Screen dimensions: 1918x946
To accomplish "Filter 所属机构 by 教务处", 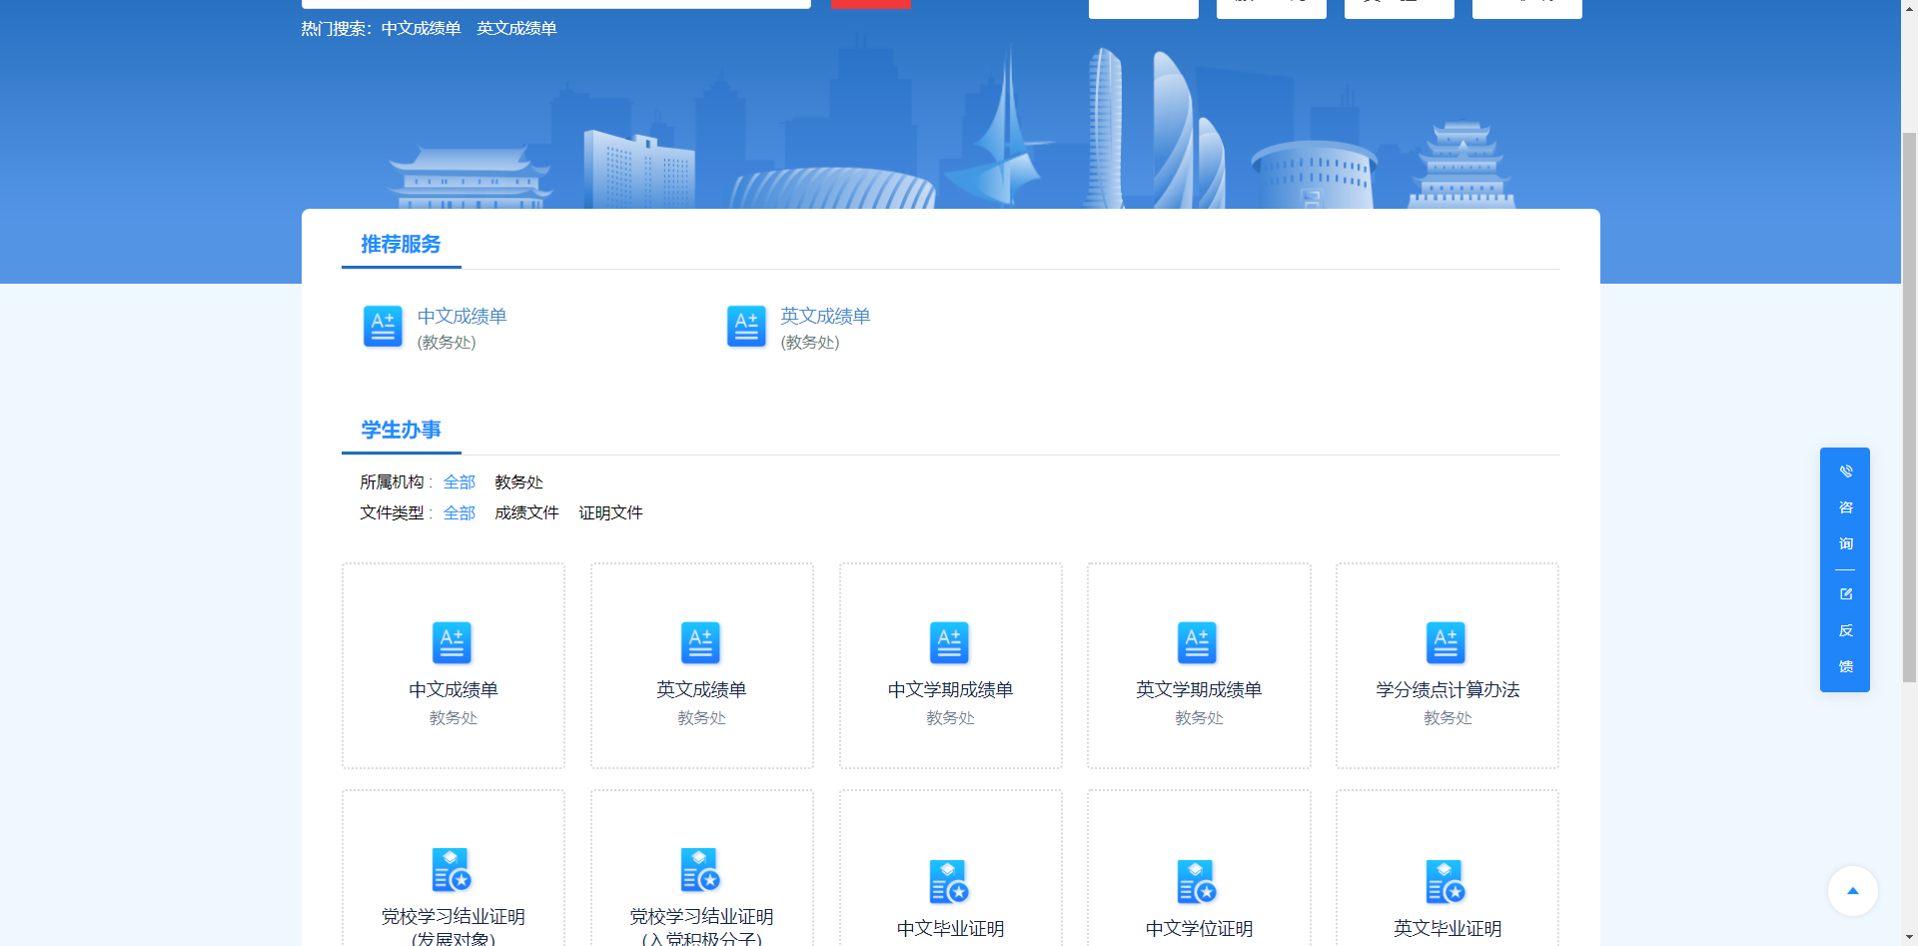I will pyautogui.click(x=518, y=482).
